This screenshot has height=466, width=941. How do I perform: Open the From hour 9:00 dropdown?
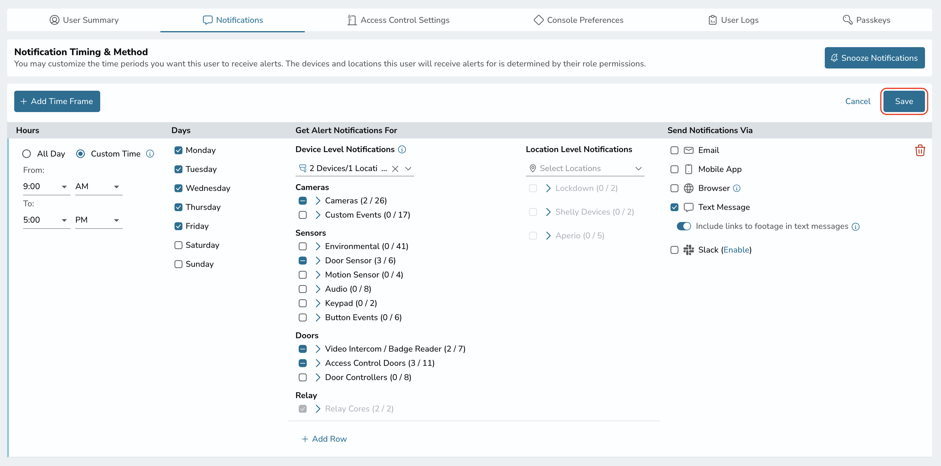[46, 187]
